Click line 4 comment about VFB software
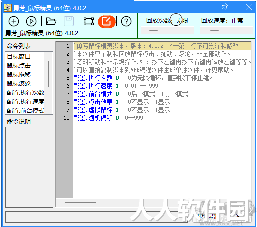 point(154,70)
